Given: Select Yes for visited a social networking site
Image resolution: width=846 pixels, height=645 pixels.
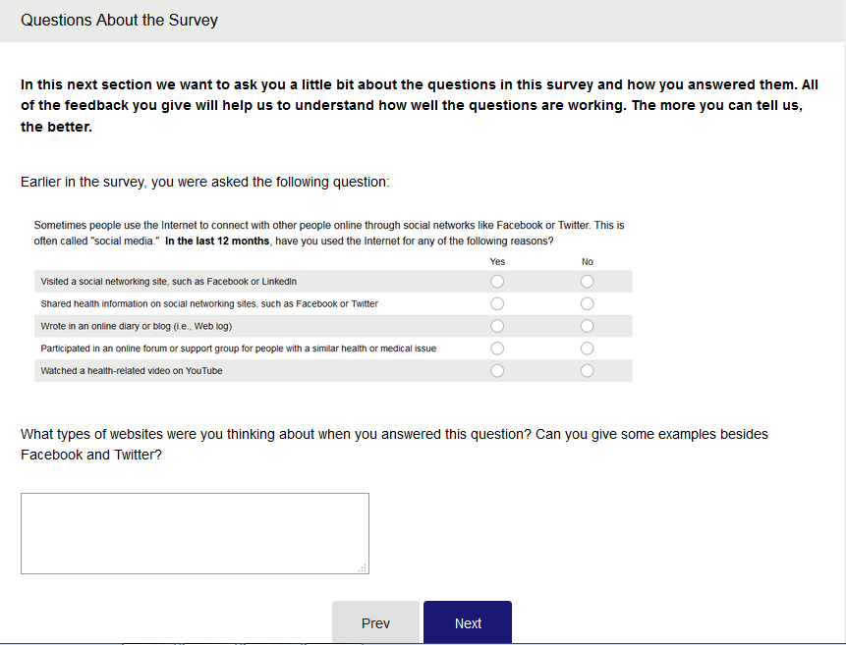Looking at the screenshot, I should 497,282.
